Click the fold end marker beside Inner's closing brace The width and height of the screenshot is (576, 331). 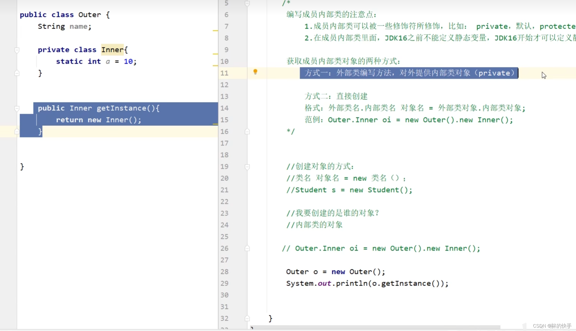(17, 73)
